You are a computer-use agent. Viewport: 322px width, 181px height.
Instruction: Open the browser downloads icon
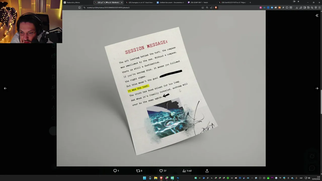(297, 8)
